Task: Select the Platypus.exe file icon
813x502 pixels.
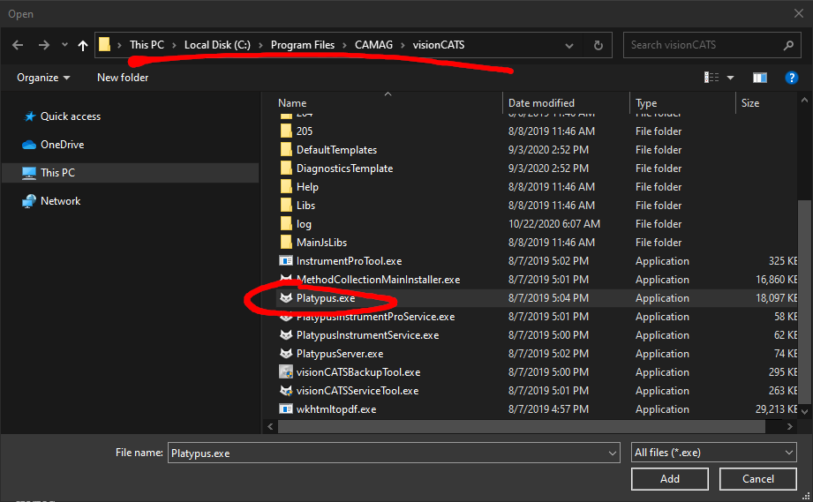Action: 286,298
